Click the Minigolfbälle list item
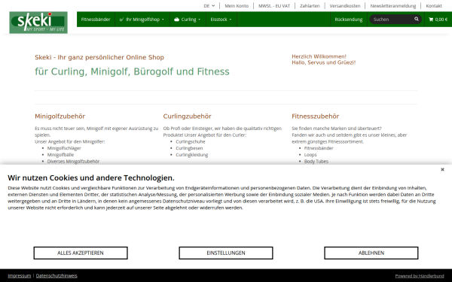This screenshot has height=282, width=452. [60, 155]
